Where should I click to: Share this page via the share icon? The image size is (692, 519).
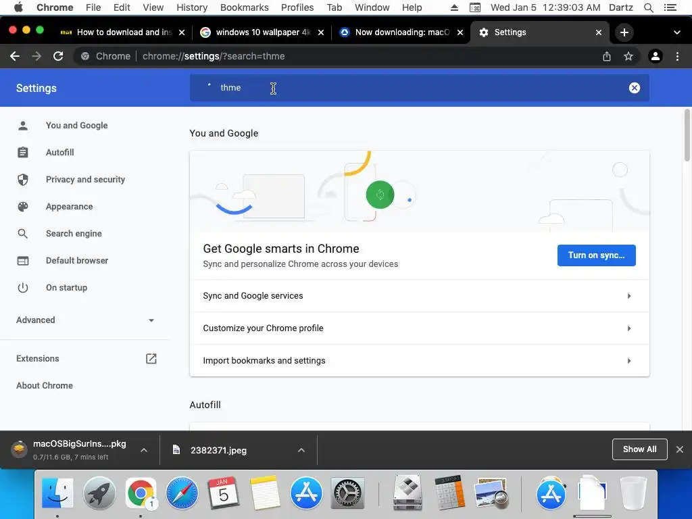tap(607, 56)
